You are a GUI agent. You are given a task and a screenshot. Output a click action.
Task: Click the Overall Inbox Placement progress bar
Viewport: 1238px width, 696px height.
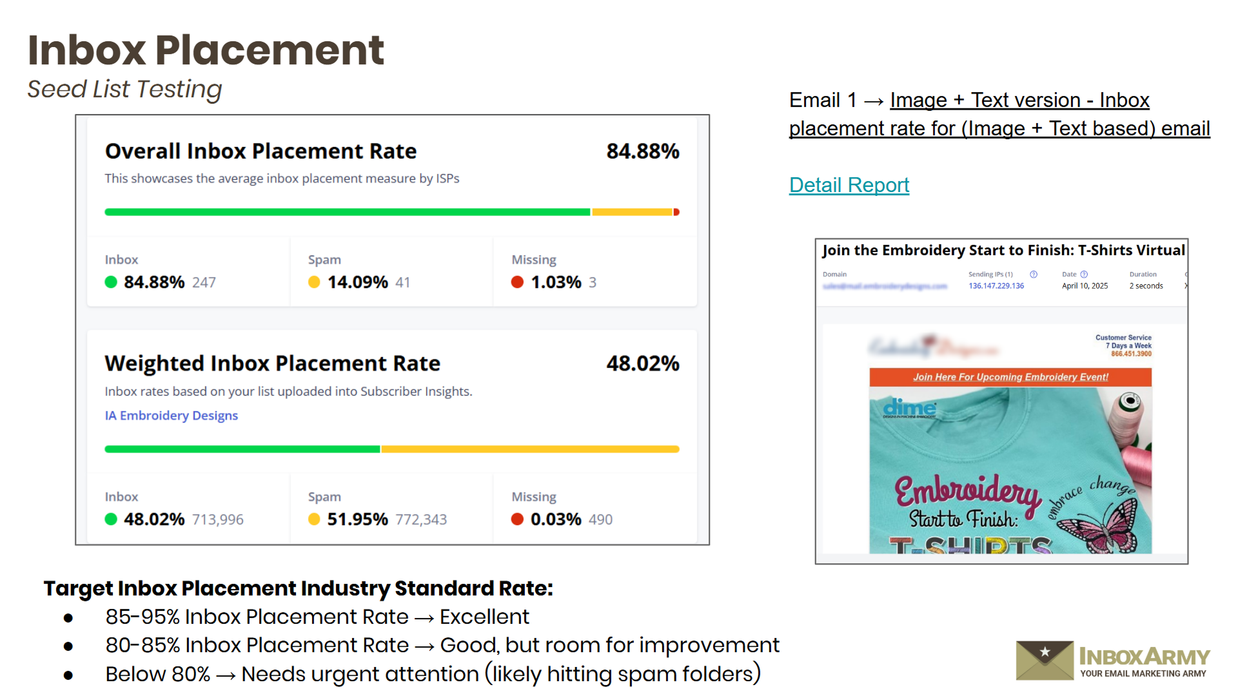pos(391,212)
